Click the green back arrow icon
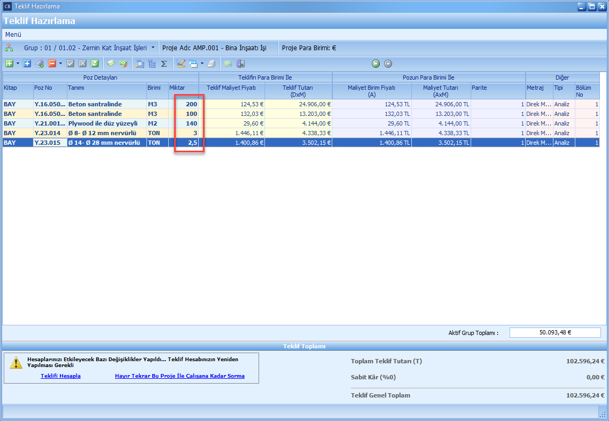This screenshot has height=421, width=609. click(376, 64)
